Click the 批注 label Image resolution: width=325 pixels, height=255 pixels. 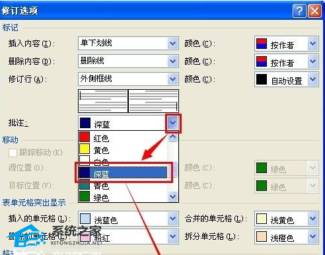[18, 123]
